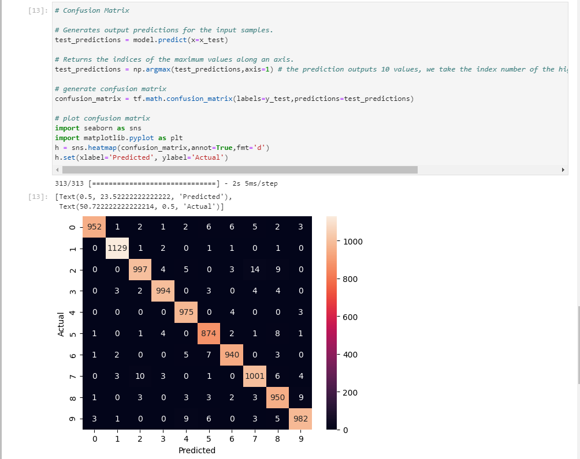Click the horizontal scrollbar thumb under the code cell
The height and width of the screenshot is (459, 580).
tap(240, 170)
